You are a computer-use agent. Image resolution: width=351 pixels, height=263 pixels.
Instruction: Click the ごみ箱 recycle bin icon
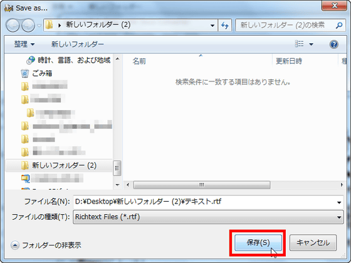[24, 73]
